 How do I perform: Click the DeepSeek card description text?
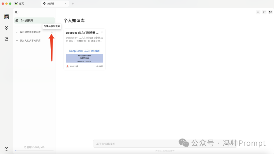click(84, 40)
